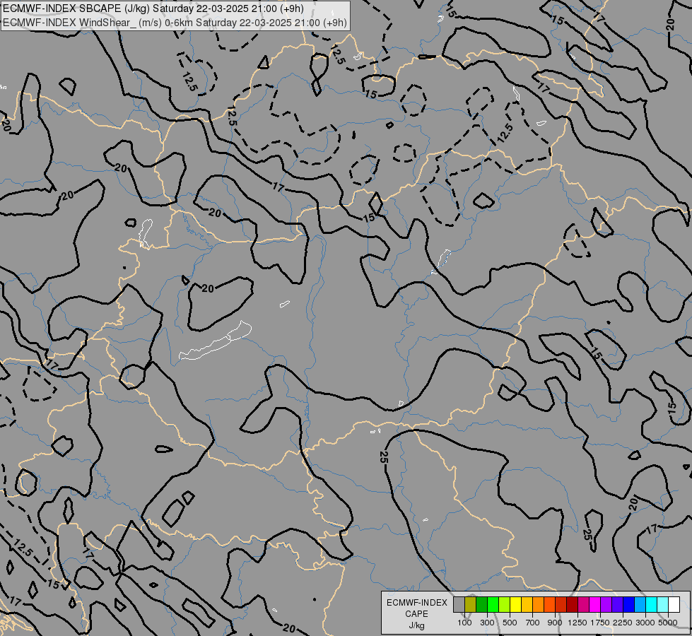Click the gray swatch left of 100

[x=459, y=605]
